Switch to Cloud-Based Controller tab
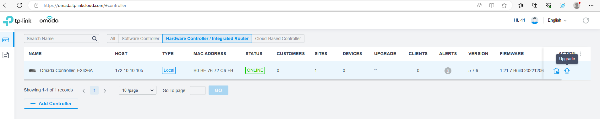 (x=278, y=39)
